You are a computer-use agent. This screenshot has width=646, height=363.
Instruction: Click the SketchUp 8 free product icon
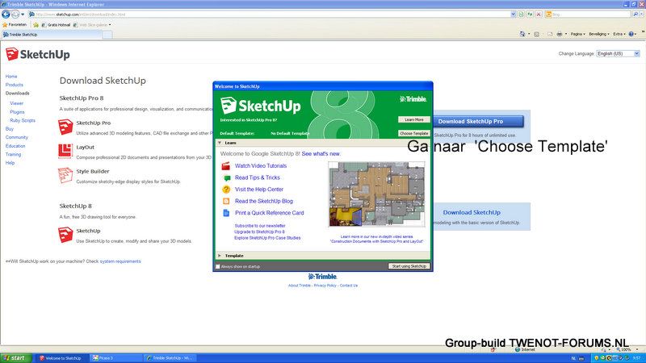pyautogui.click(x=65, y=235)
